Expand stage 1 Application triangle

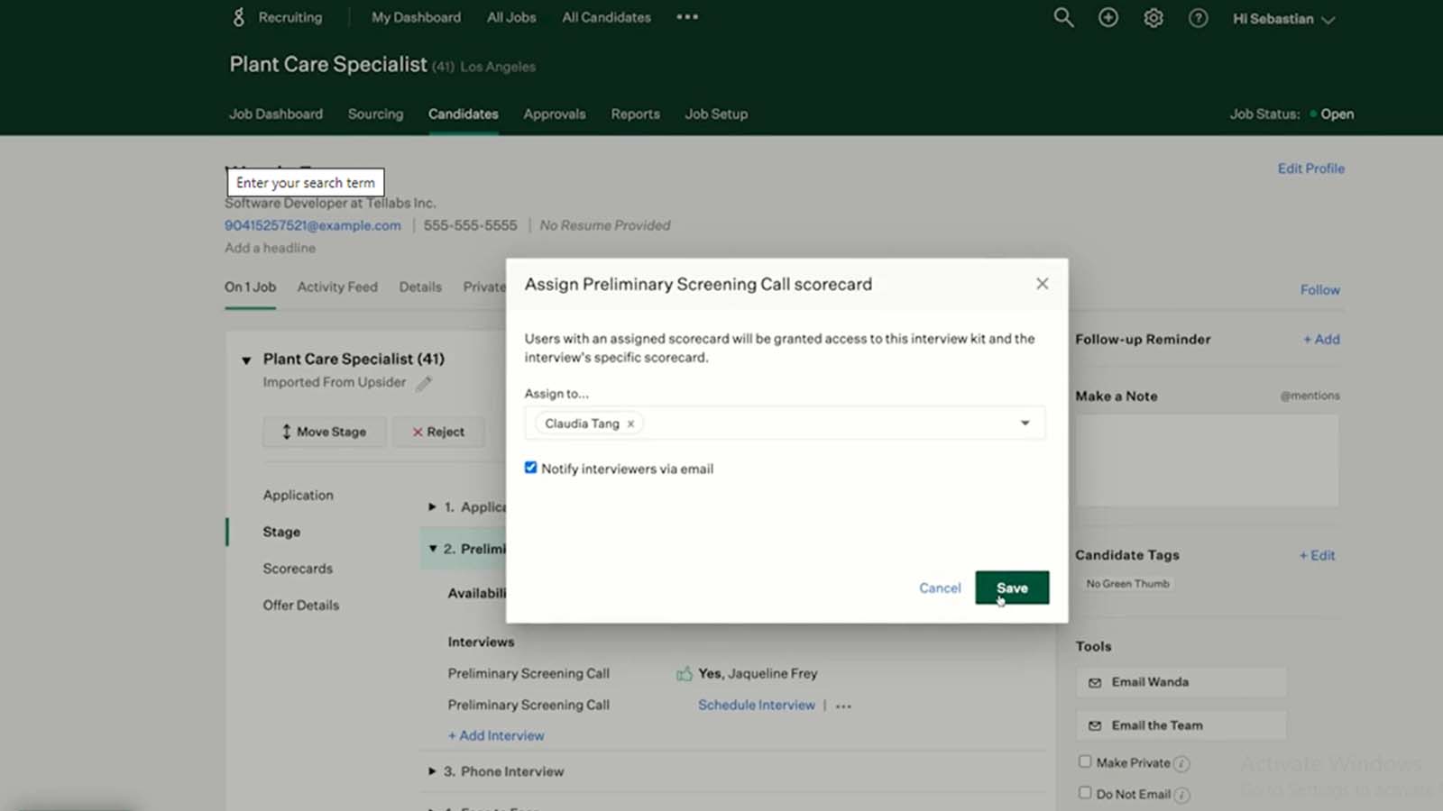[x=432, y=507]
